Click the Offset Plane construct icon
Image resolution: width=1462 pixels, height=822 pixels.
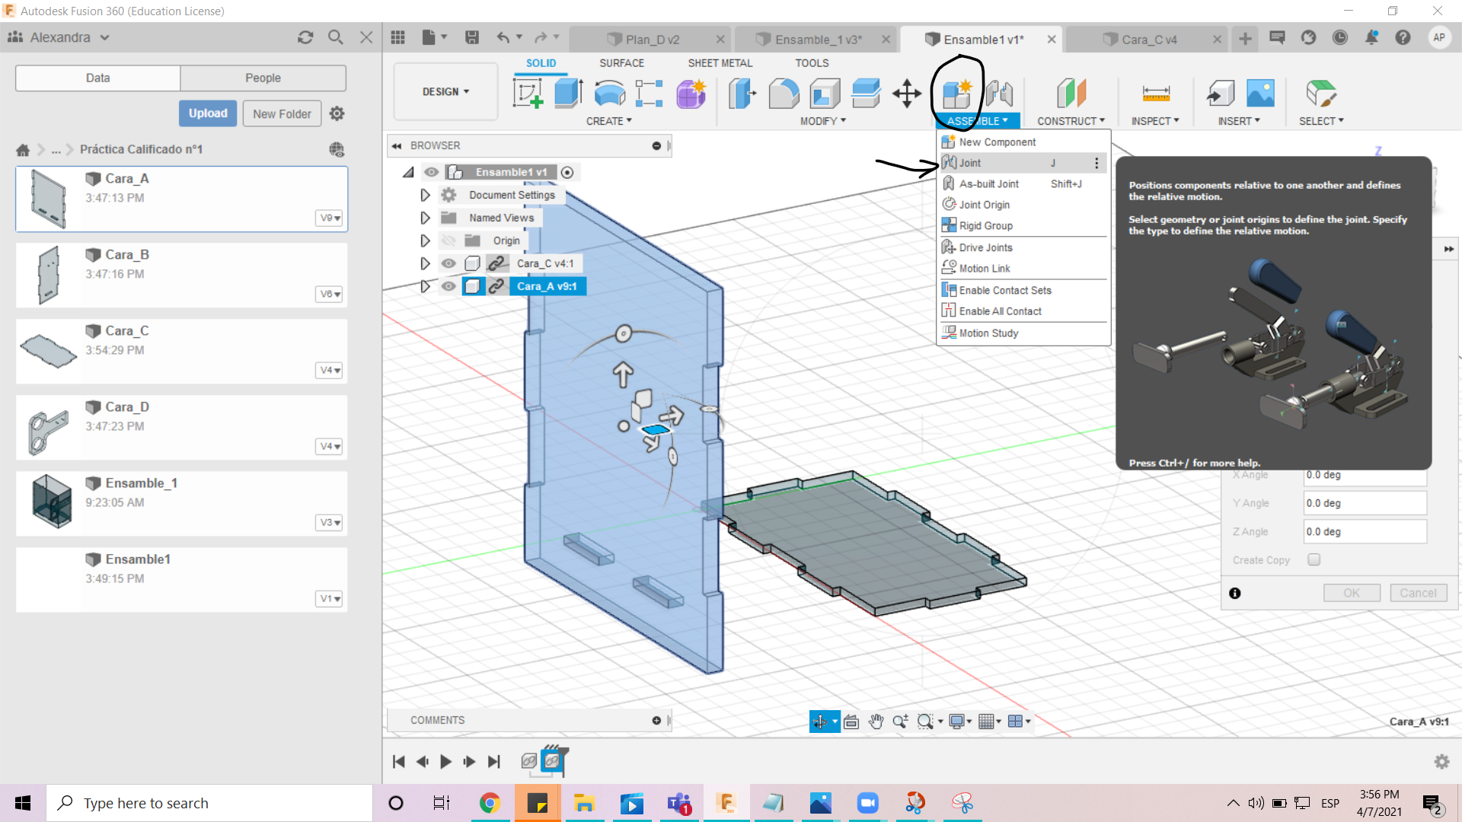(x=1071, y=94)
